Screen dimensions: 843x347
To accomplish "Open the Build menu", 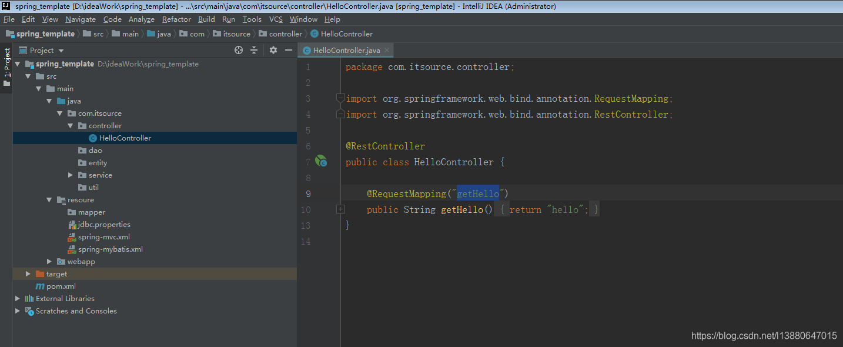I will (206, 19).
